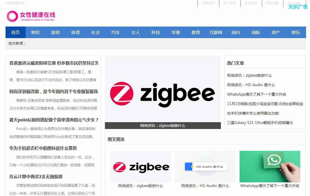310x196 pixels.
Task: Click summary text starting 香港一批激进示威者5日发起
Action: click(x=53, y=76)
